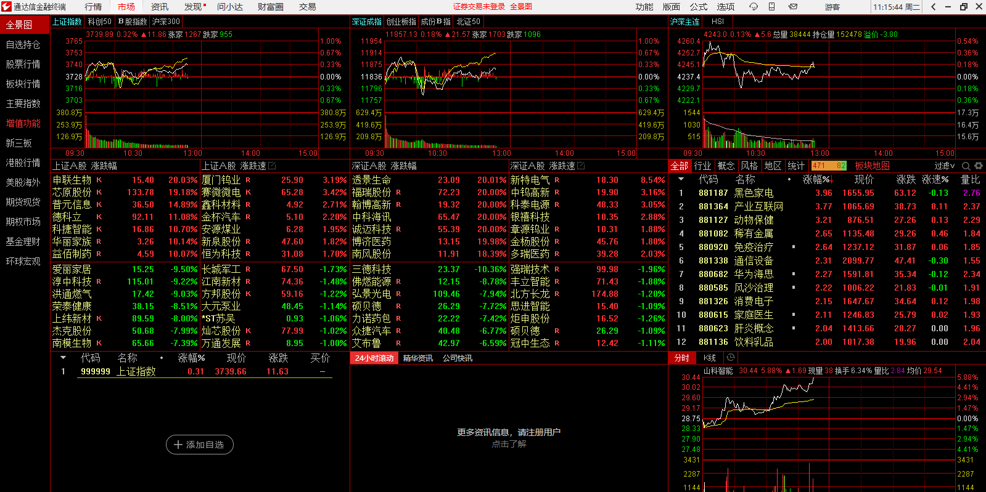Click the 471/82 up-down ratio bar
The height and width of the screenshot is (492, 986).
pos(829,166)
